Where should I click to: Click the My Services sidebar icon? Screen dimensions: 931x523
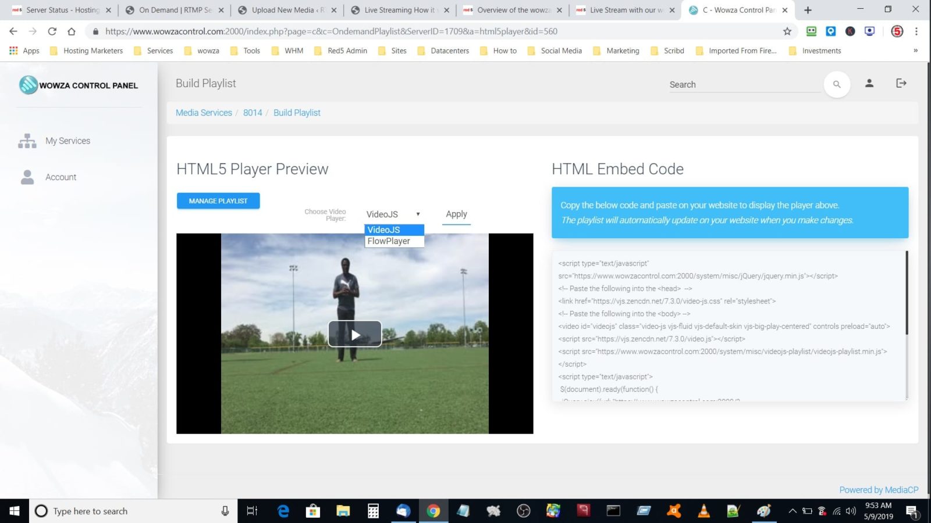27,141
